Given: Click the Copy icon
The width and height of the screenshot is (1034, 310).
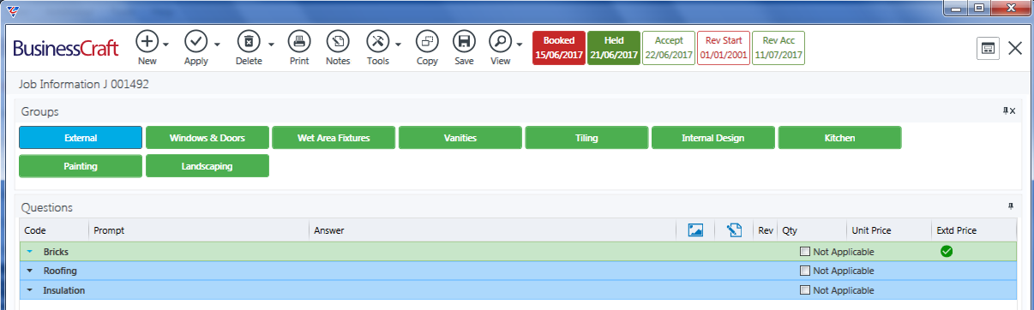Looking at the screenshot, I should [426, 41].
